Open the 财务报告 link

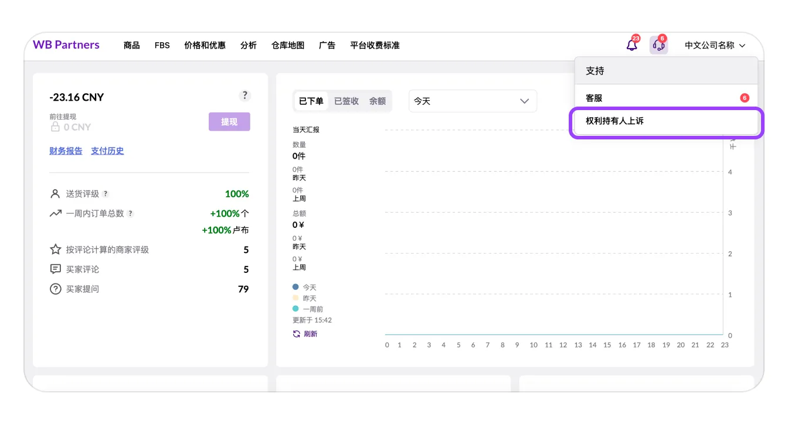[66, 151]
